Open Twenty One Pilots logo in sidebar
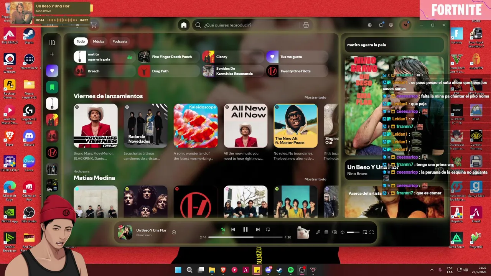The image size is (491, 276). 52,153
